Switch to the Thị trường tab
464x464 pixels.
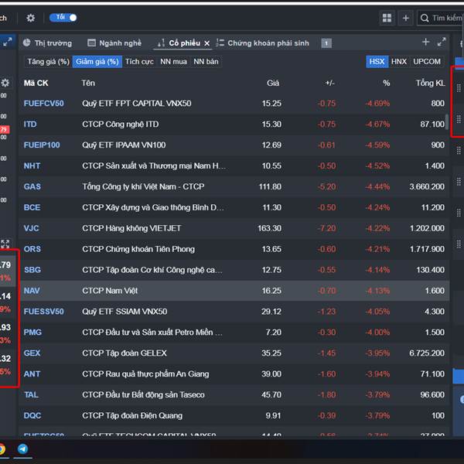click(x=47, y=43)
